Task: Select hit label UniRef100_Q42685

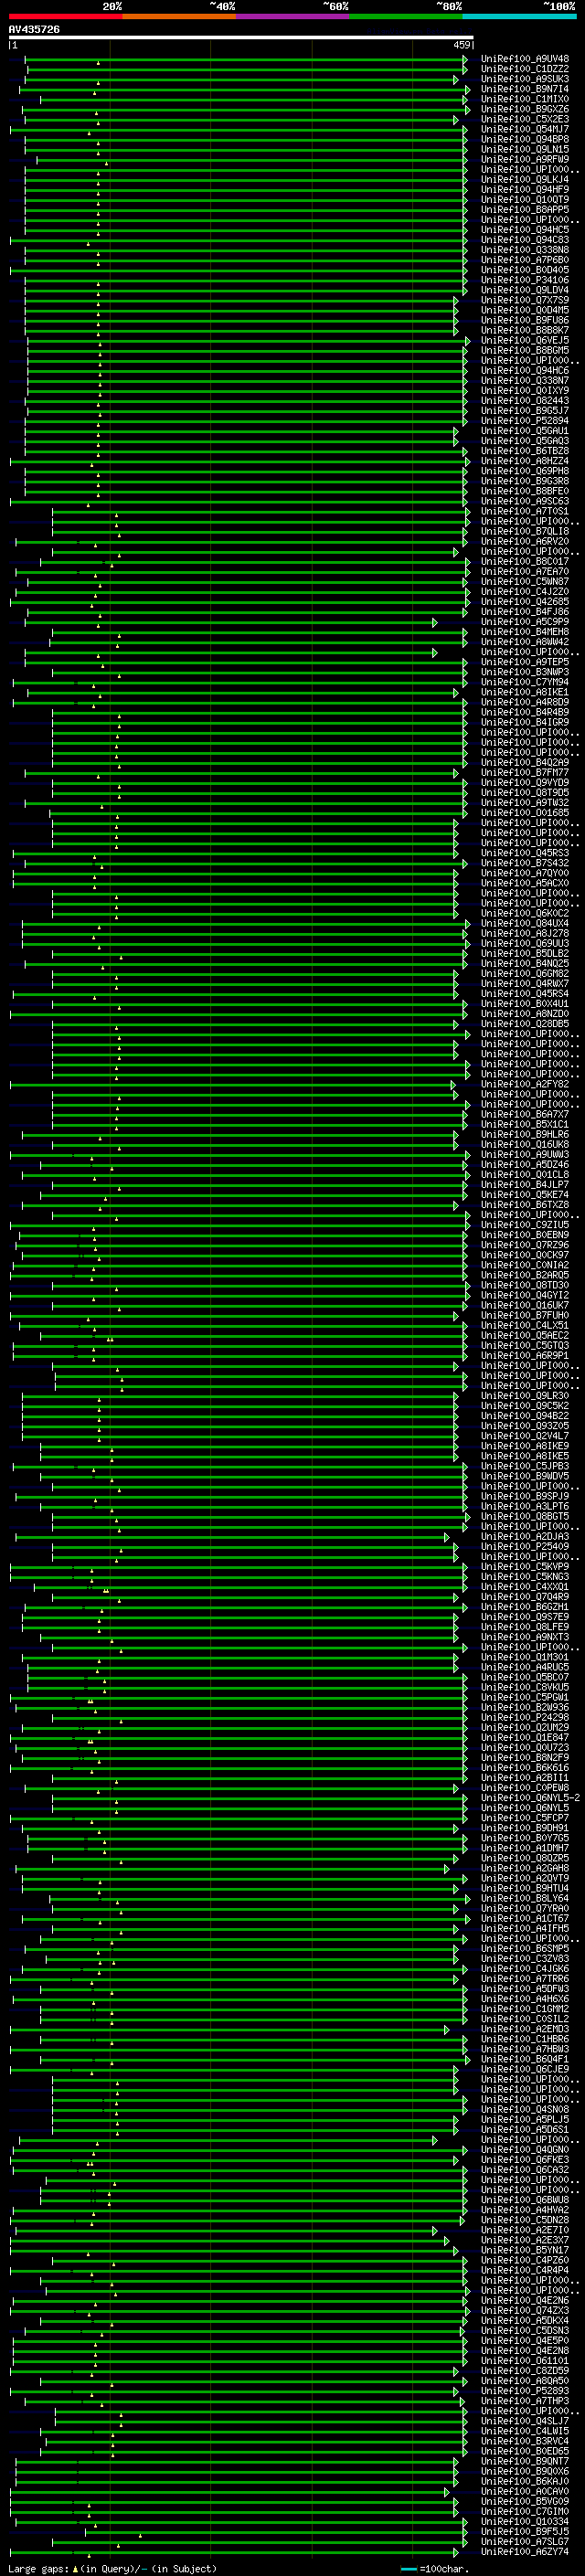Action: click(x=525, y=602)
